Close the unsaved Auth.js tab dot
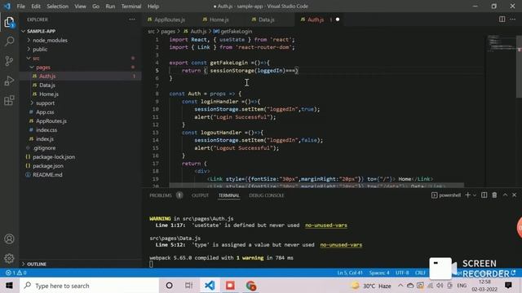 tap(338, 20)
